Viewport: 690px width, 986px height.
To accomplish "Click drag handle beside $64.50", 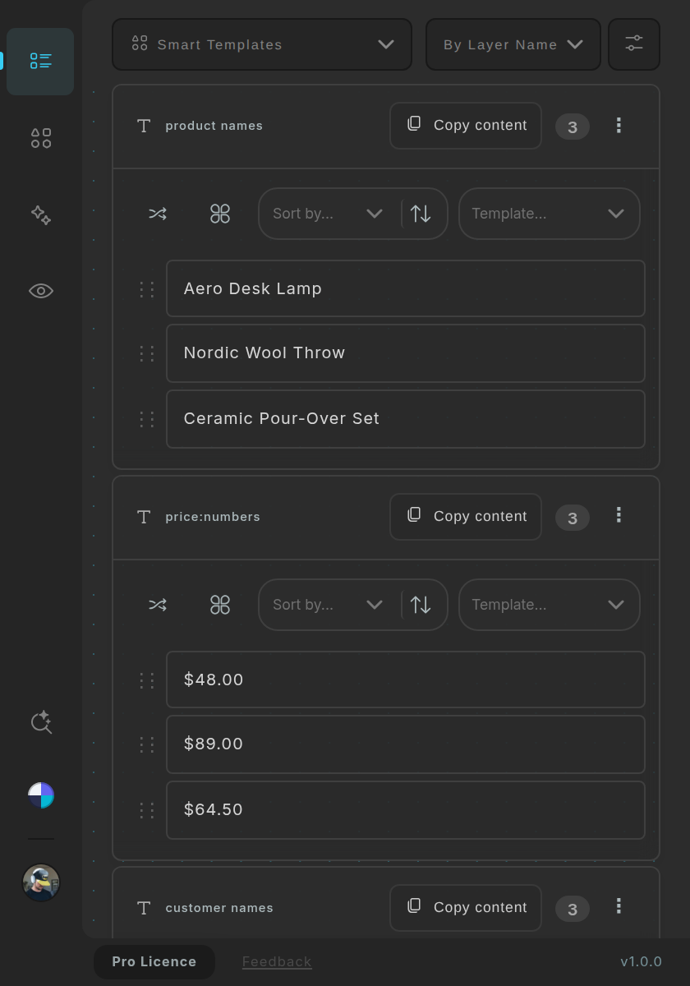I will [x=147, y=810].
